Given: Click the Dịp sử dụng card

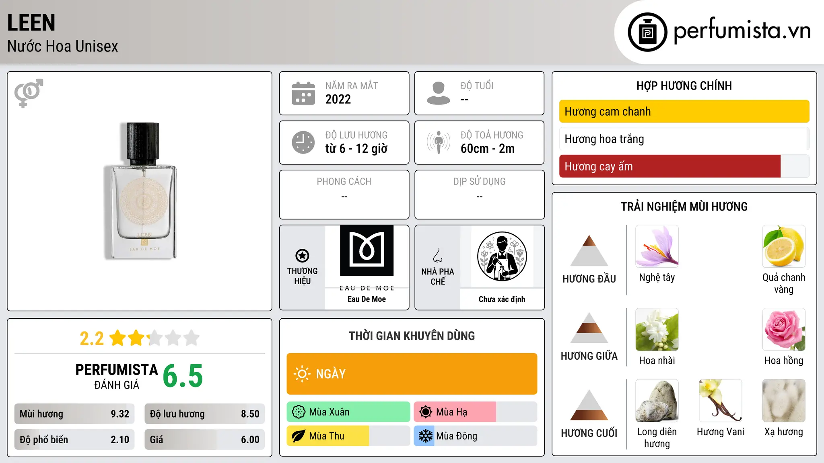Looking at the screenshot, I should pyautogui.click(x=479, y=195).
